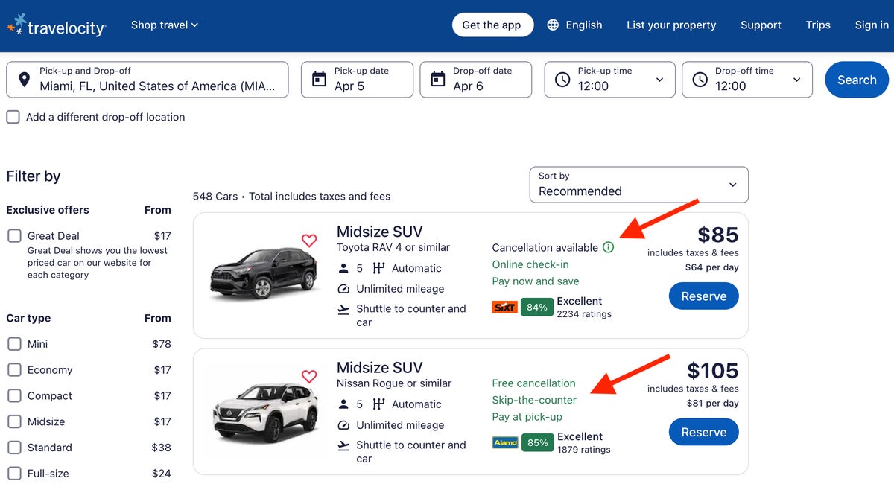Click the Travelocity logo
This screenshot has width=894, height=484.
[x=56, y=24]
